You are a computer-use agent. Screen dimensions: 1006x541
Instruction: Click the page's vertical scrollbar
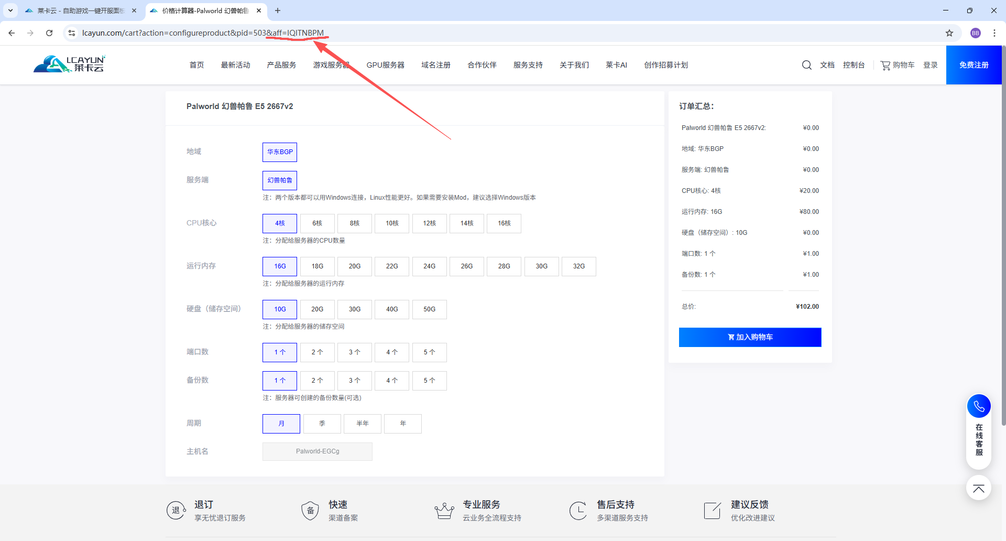click(1003, 236)
